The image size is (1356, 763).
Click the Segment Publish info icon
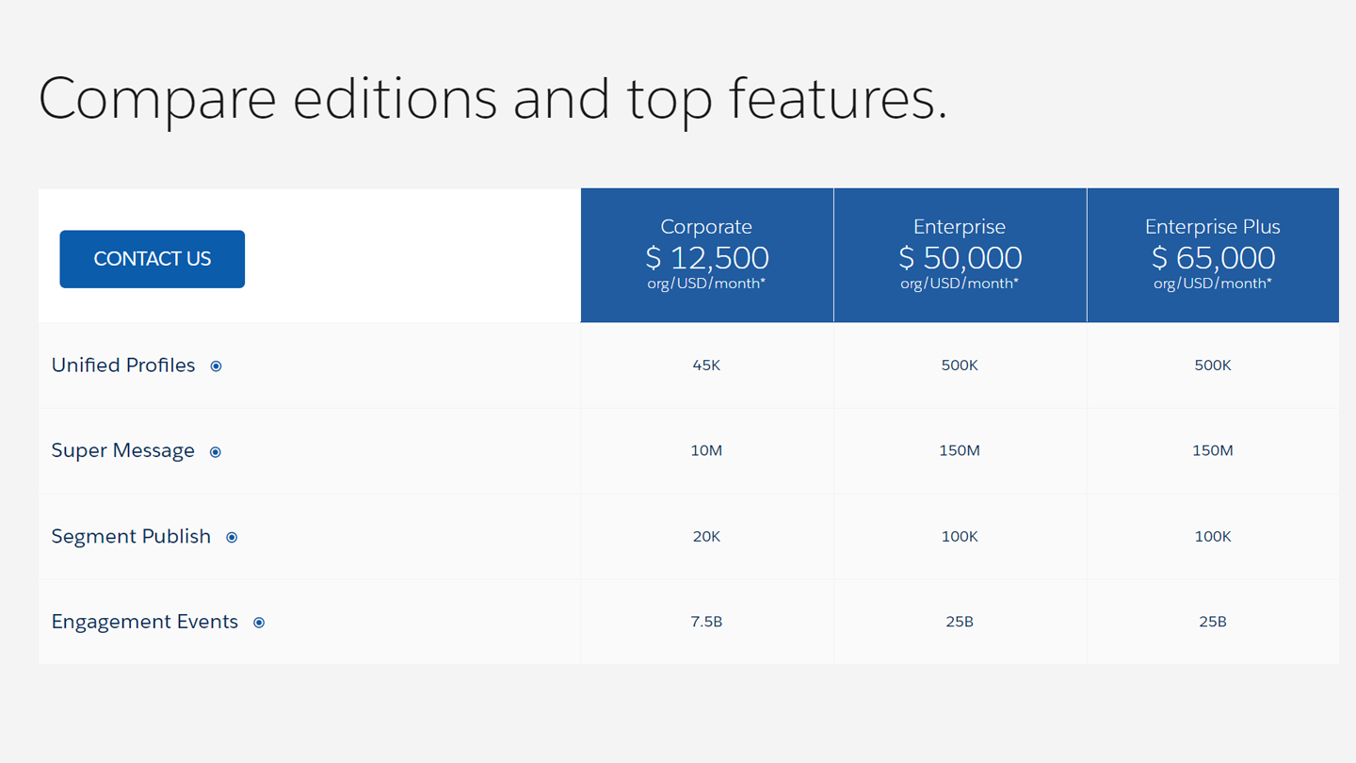[232, 537]
